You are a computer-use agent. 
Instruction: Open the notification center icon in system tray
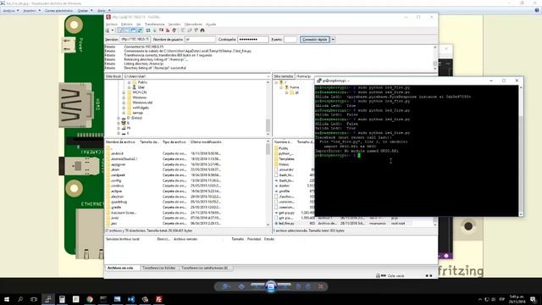(533, 299)
